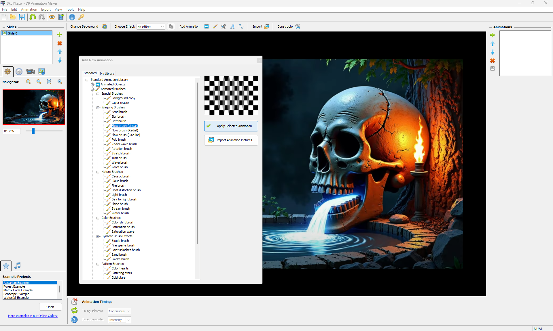The height and width of the screenshot is (331, 553).
Task: Add a new slide with green plus
Action: pyautogui.click(x=60, y=35)
